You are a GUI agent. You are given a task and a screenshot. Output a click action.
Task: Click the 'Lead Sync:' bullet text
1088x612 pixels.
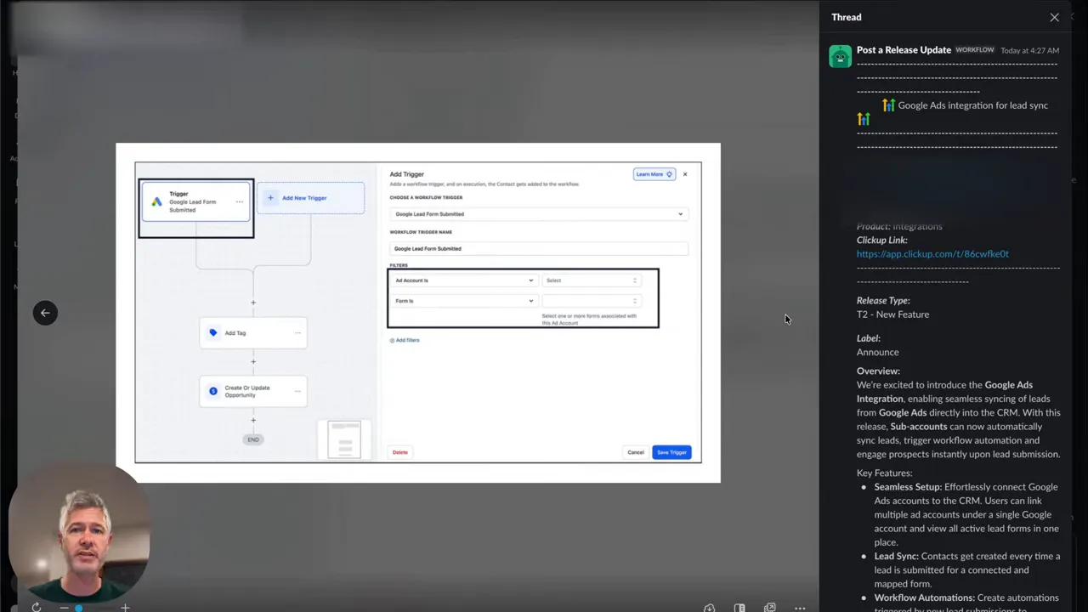point(896,556)
